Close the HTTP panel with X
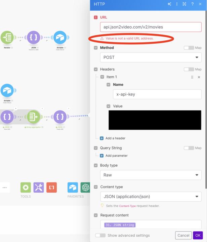Image resolution: width=207 pixels, height=242 pixels. (x=200, y=4)
